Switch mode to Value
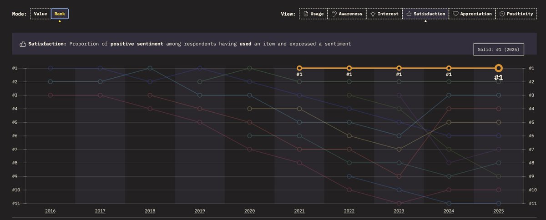 click(x=40, y=14)
